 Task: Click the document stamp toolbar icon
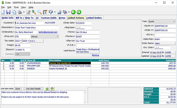(59, 12)
